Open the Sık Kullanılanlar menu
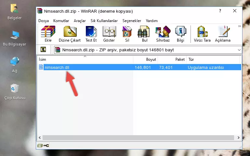Viewport: 250px width, 156px height. click(104, 21)
